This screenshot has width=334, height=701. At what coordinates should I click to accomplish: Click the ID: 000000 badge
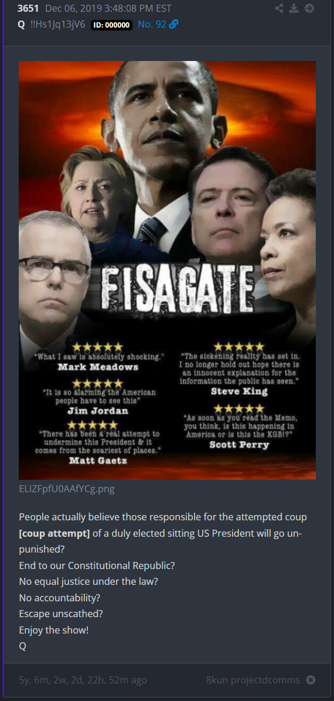coord(112,25)
